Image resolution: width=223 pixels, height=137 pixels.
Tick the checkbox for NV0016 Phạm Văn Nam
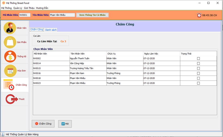point(198,73)
